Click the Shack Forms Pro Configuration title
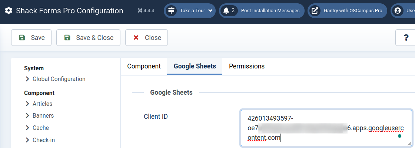 (x=70, y=11)
